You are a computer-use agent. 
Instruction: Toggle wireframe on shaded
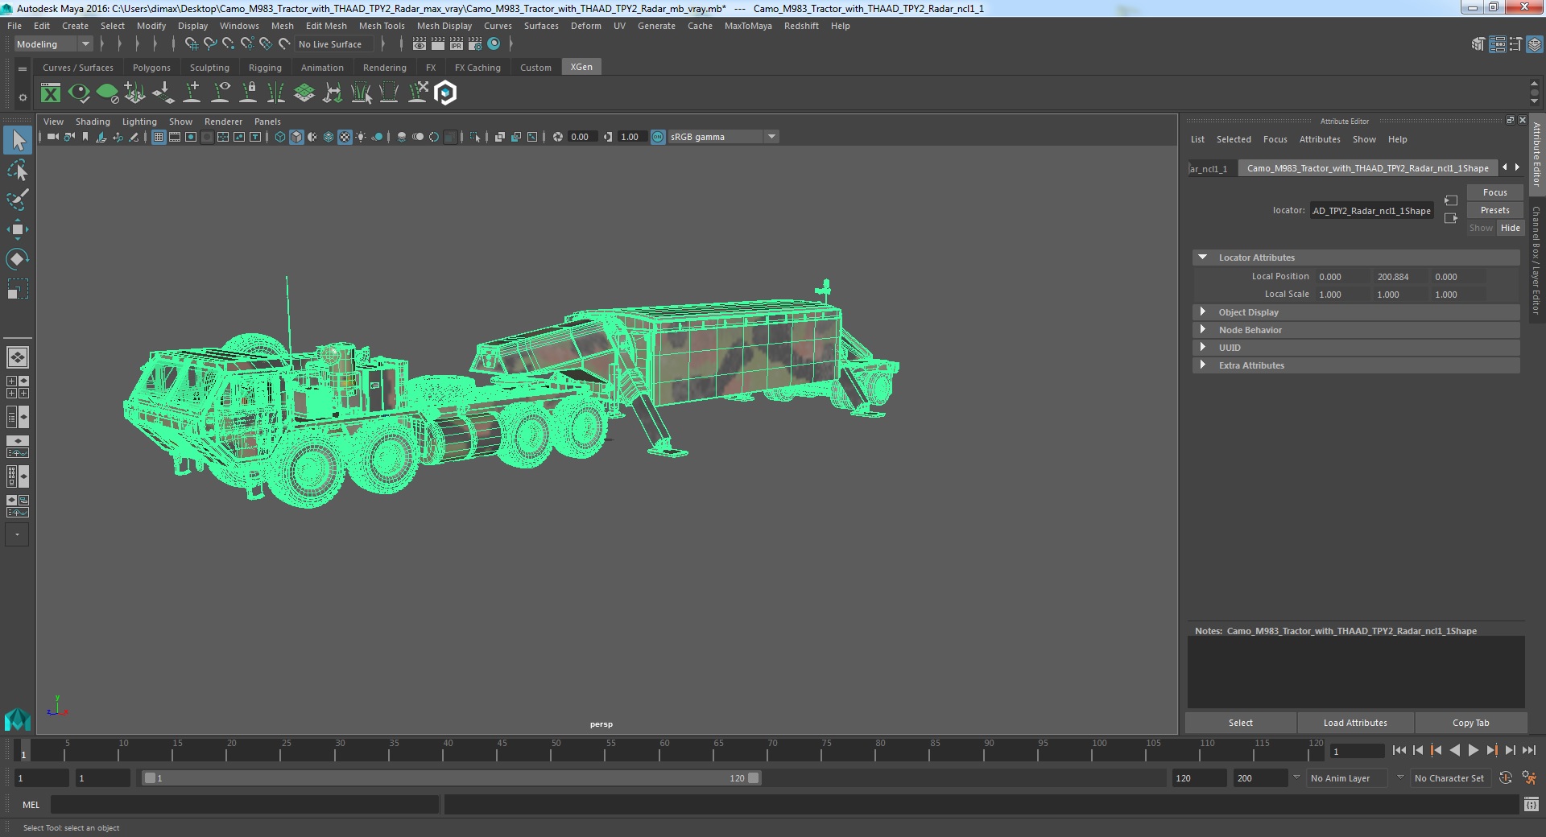[x=329, y=137]
